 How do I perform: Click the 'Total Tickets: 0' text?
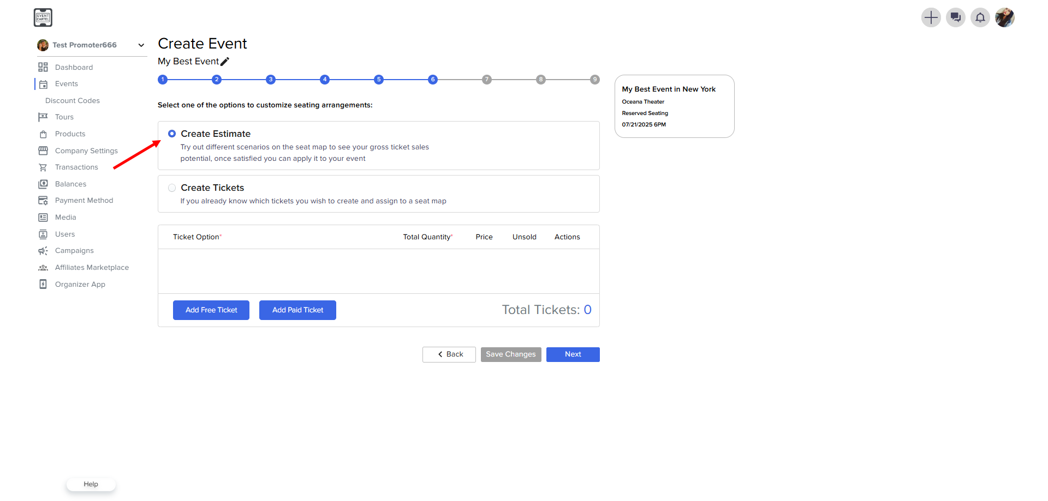click(x=546, y=310)
